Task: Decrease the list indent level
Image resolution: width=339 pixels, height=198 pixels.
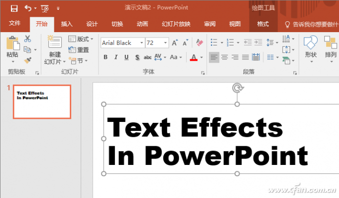Action: coord(248,42)
